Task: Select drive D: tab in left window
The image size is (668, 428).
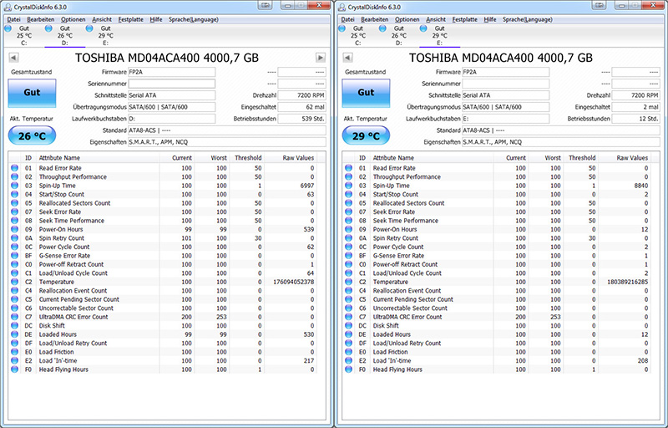Action: point(65,35)
